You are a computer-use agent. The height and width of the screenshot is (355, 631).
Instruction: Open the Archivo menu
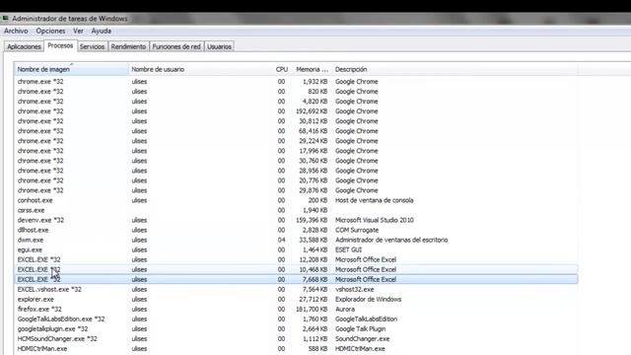coord(16,31)
